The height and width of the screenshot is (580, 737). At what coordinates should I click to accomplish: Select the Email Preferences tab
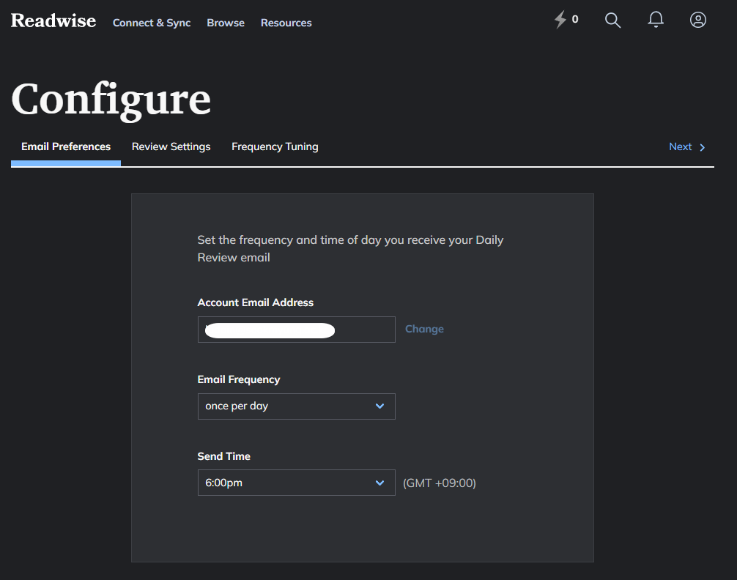click(66, 146)
